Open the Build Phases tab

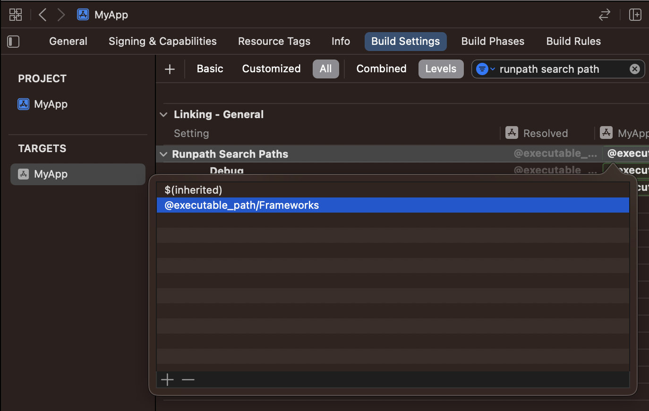[x=493, y=42]
